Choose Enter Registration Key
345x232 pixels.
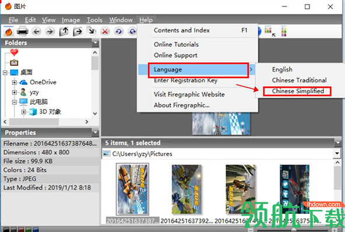(x=198, y=80)
